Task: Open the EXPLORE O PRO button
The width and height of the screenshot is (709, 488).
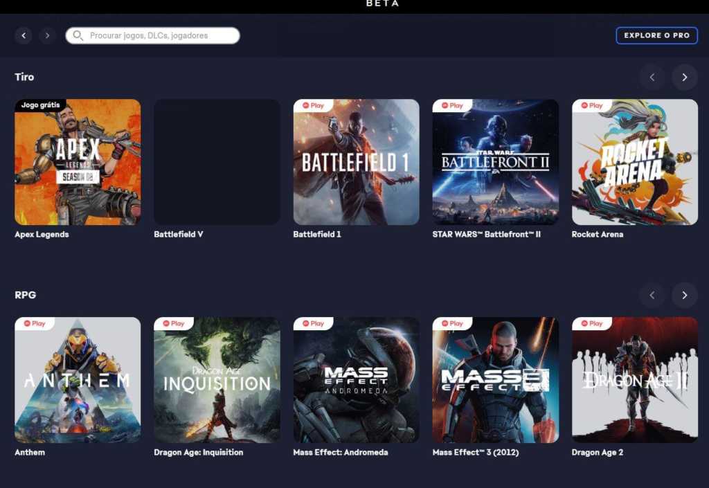Action: 656,35
